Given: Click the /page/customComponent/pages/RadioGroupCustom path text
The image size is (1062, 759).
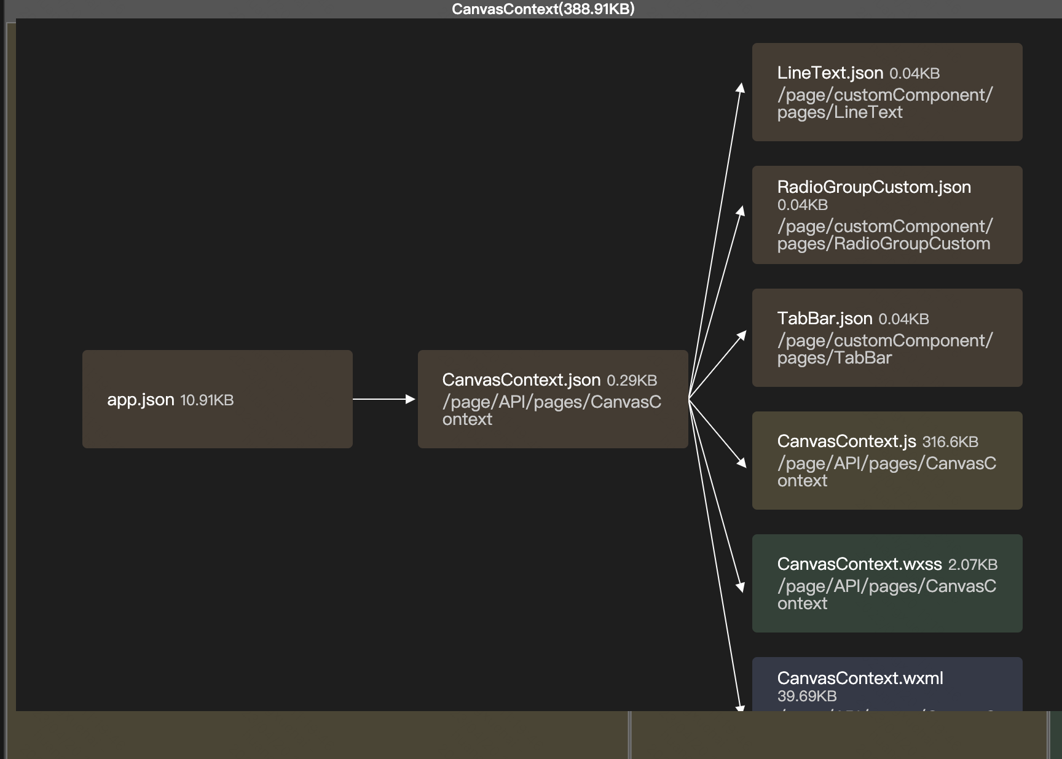Looking at the screenshot, I should click(x=885, y=235).
